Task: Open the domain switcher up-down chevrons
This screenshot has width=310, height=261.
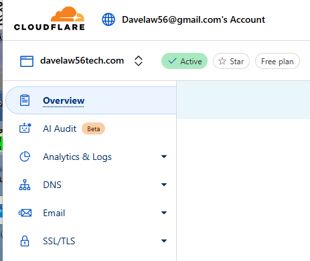Action: pyautogui.click(x=139, y=61)
